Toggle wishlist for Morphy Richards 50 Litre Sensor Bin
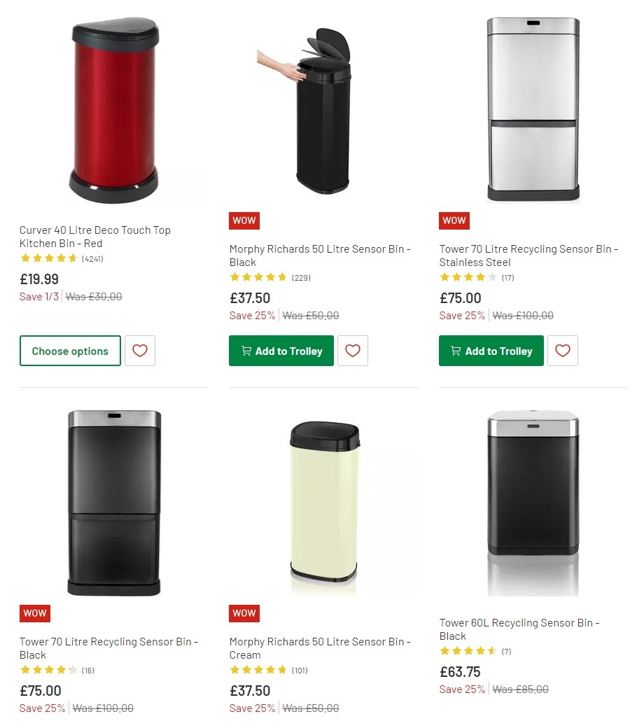 [x=353, y=351]
